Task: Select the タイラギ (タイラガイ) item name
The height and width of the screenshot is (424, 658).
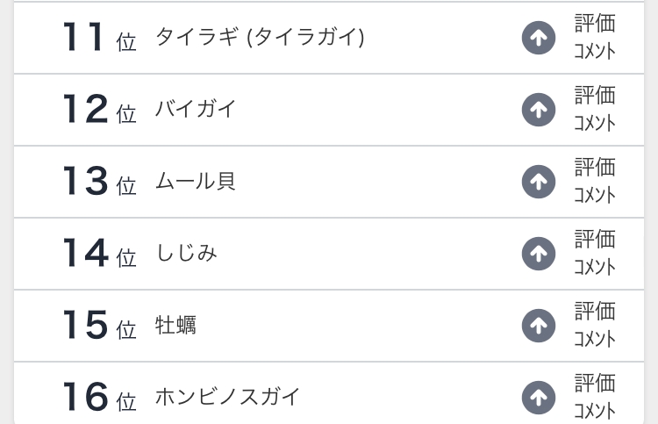Action: 260,38
